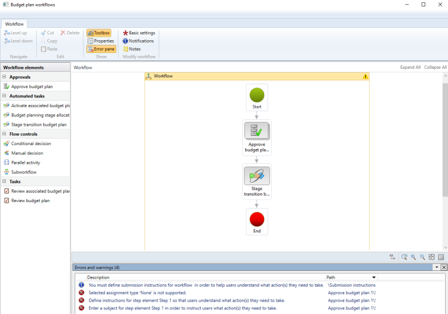Click Collapse All link

coord(435,68)
